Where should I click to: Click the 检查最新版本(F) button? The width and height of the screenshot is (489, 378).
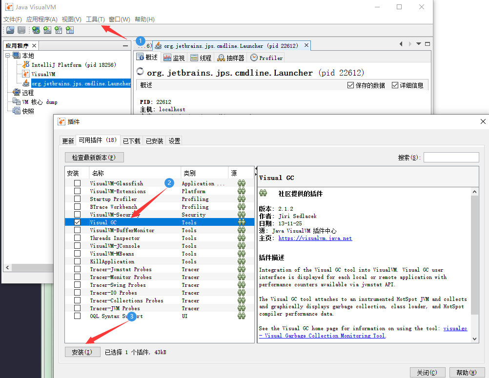(x=94, y=158)
